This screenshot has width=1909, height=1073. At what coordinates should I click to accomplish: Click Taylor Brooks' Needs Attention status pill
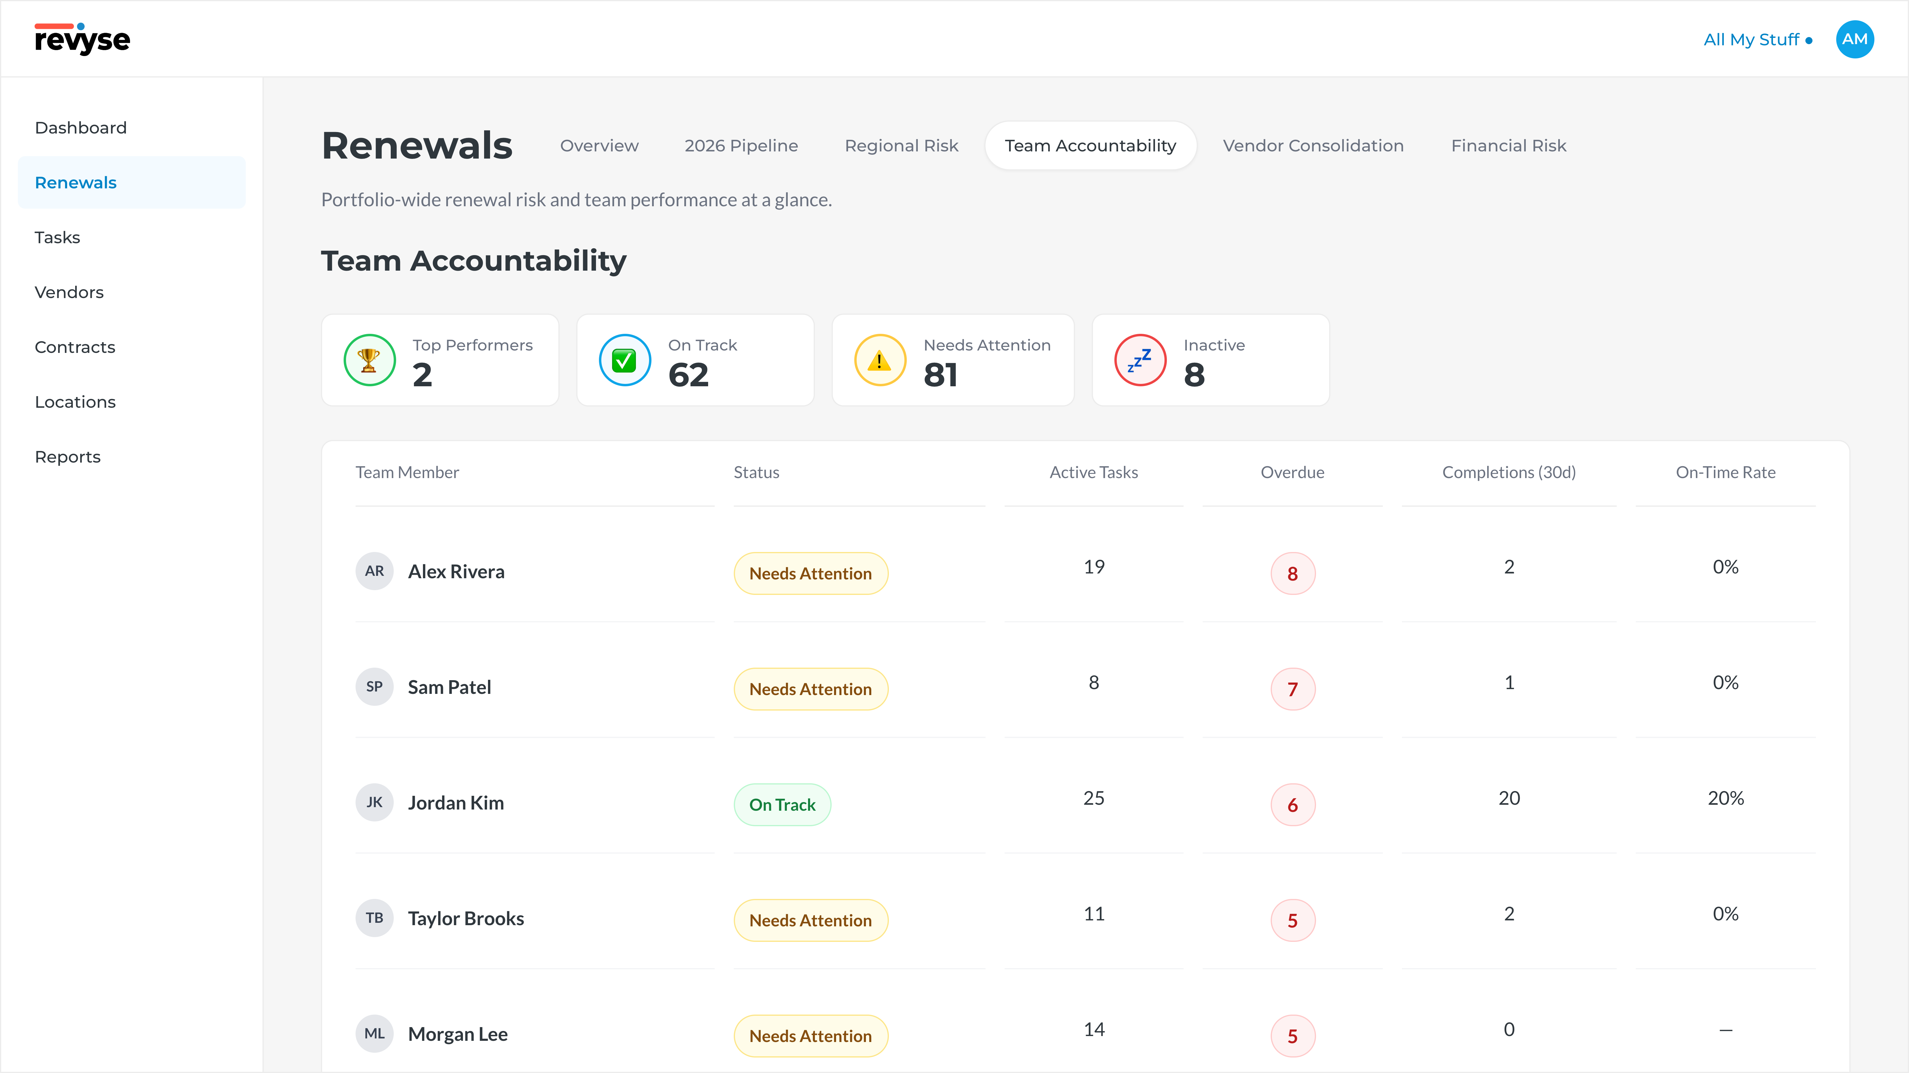(810, 920)
